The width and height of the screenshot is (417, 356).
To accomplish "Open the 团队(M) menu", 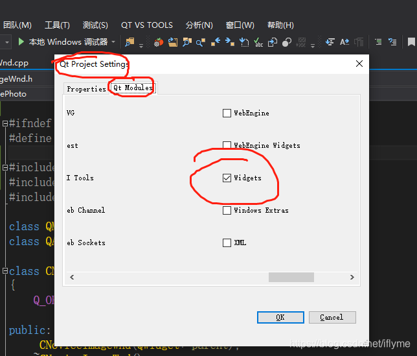I will pyautogui.click(x=17, y=25).
